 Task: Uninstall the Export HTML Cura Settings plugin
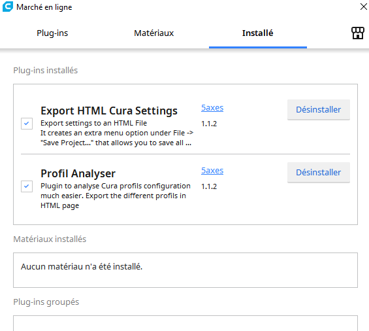[x=319, y=110]
